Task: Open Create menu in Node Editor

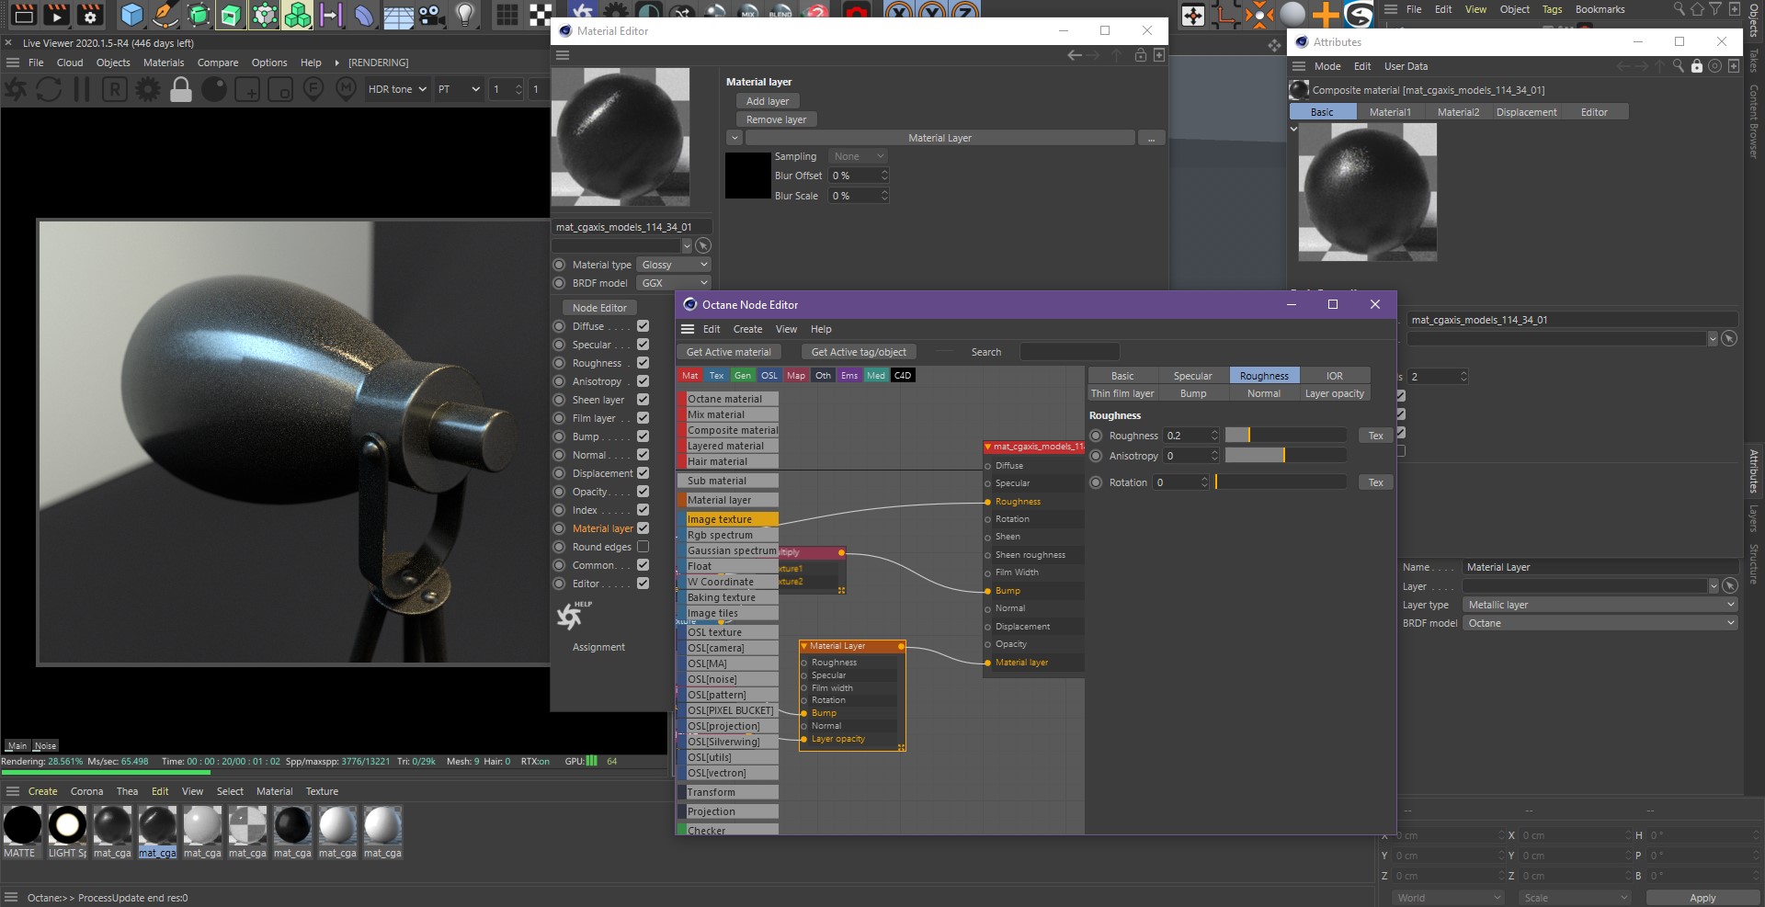Action: [747, 329]
